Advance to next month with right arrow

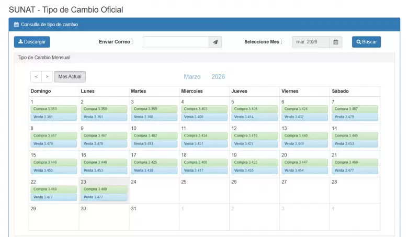click(x=47, y=77)
